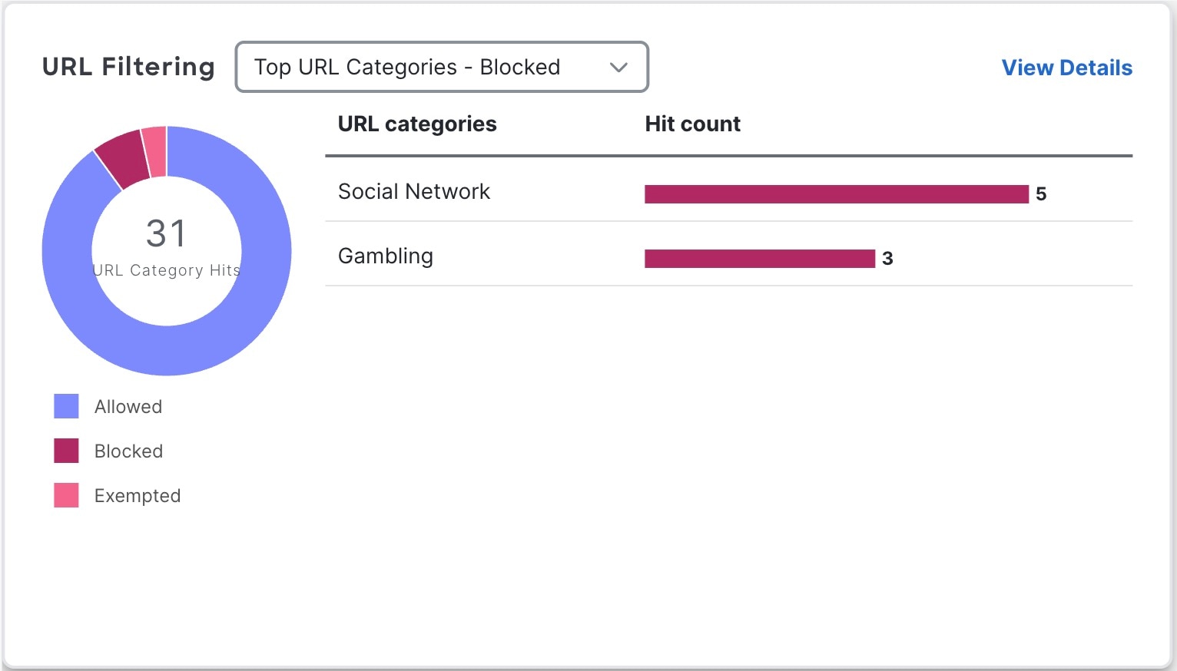
Task: Toggle the Exempted legend label
Action: [x=138, y=496]
